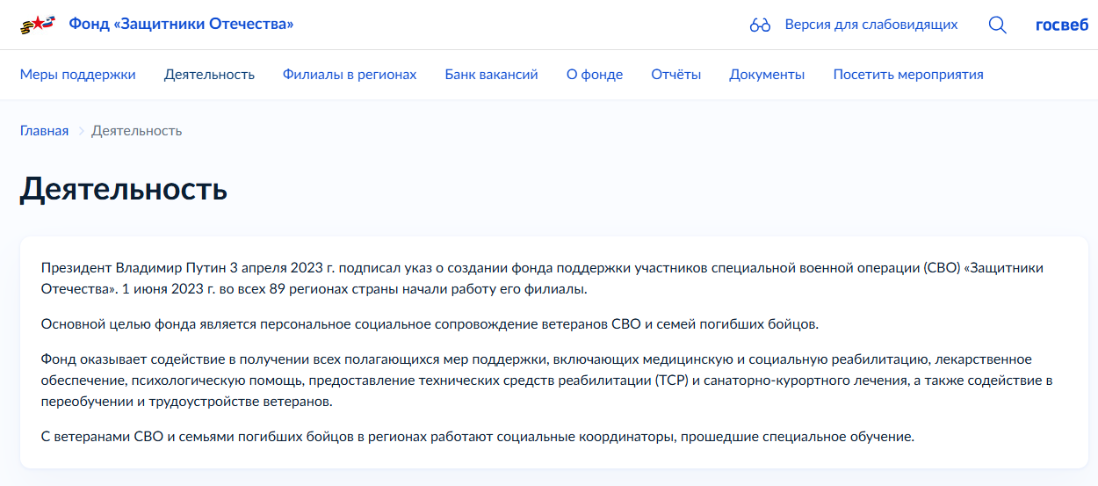The image size is (1098, 486).
Task: Click the eyeglasses accessibility icon
Action: click(x=760, y=25)
